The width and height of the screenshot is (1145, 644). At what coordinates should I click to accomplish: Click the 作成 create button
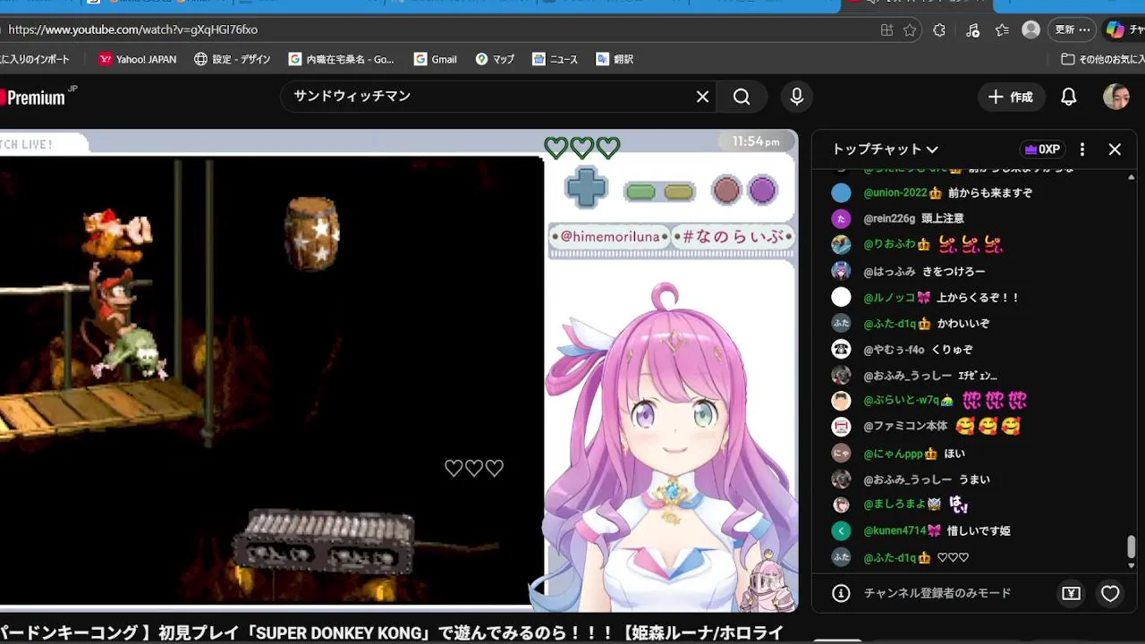(x=1011, y=97)
